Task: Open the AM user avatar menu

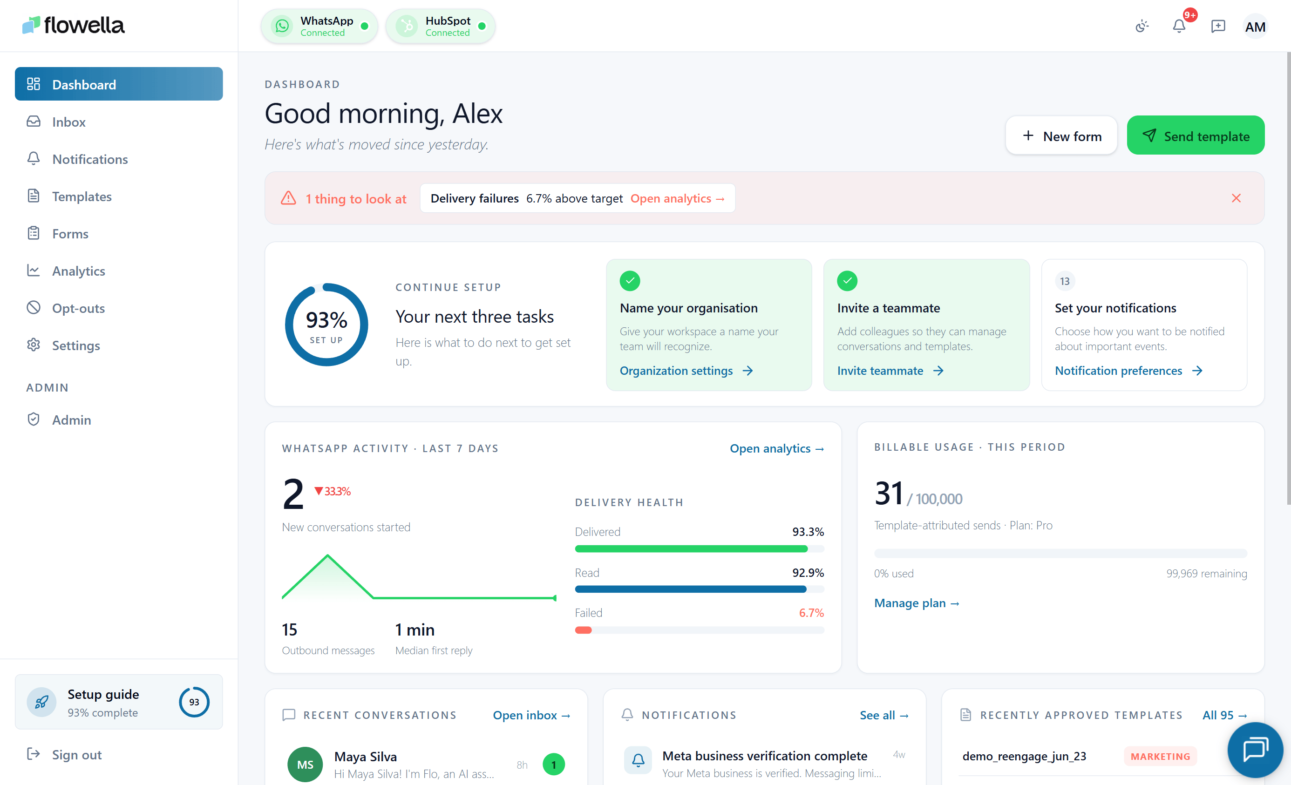Action: [x=1255, y=27]
